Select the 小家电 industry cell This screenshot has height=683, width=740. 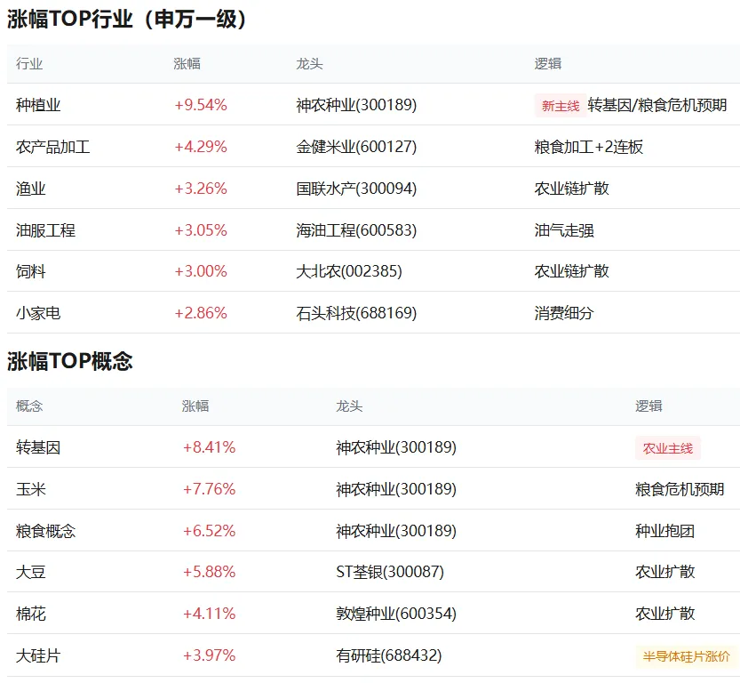click(x=38, y=313)
